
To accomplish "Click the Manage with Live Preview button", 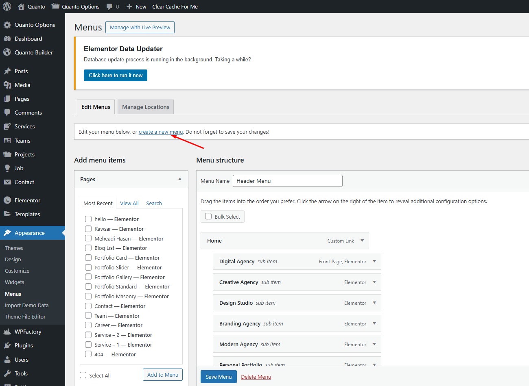I will pos(140,27).
